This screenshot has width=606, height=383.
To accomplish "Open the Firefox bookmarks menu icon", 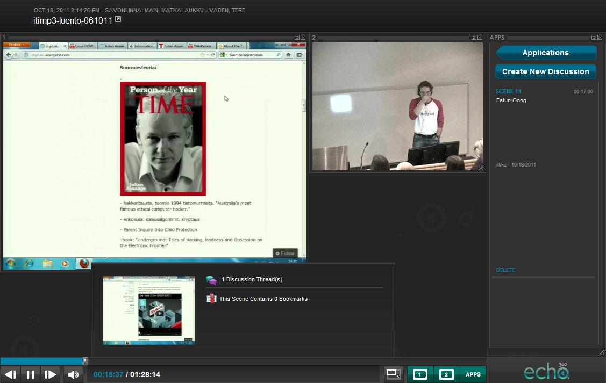I will [300, 55].
